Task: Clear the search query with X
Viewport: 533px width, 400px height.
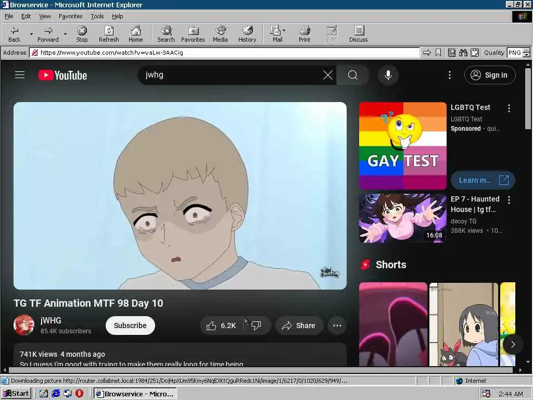Action: tap(328, 75)
